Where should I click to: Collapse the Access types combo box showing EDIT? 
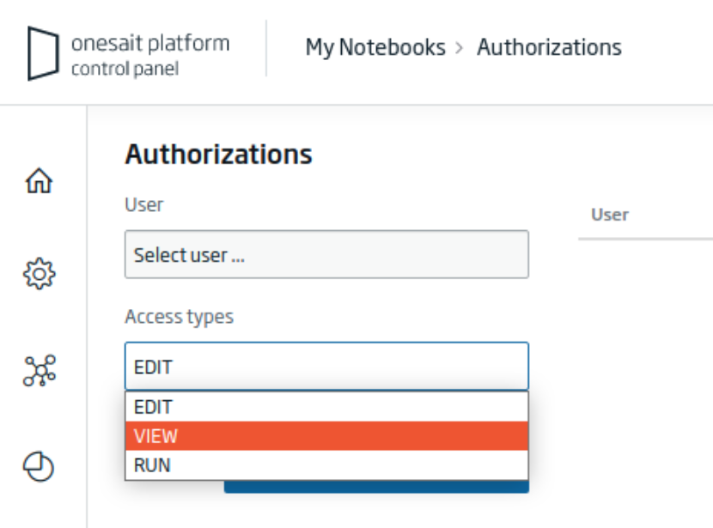coord(326,367)
